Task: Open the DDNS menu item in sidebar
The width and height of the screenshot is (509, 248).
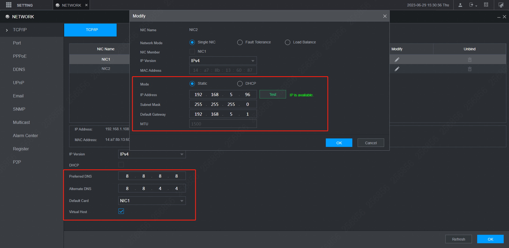Action: pyautogui.click(x=19, y=69)
